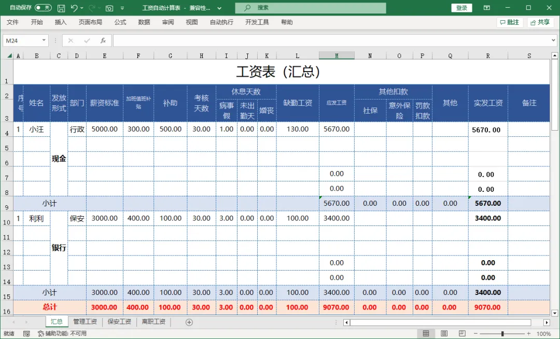Toggle the AutoSave (自动保存) switch
Viewport: 560px width, 339px height.
point(43,8)
